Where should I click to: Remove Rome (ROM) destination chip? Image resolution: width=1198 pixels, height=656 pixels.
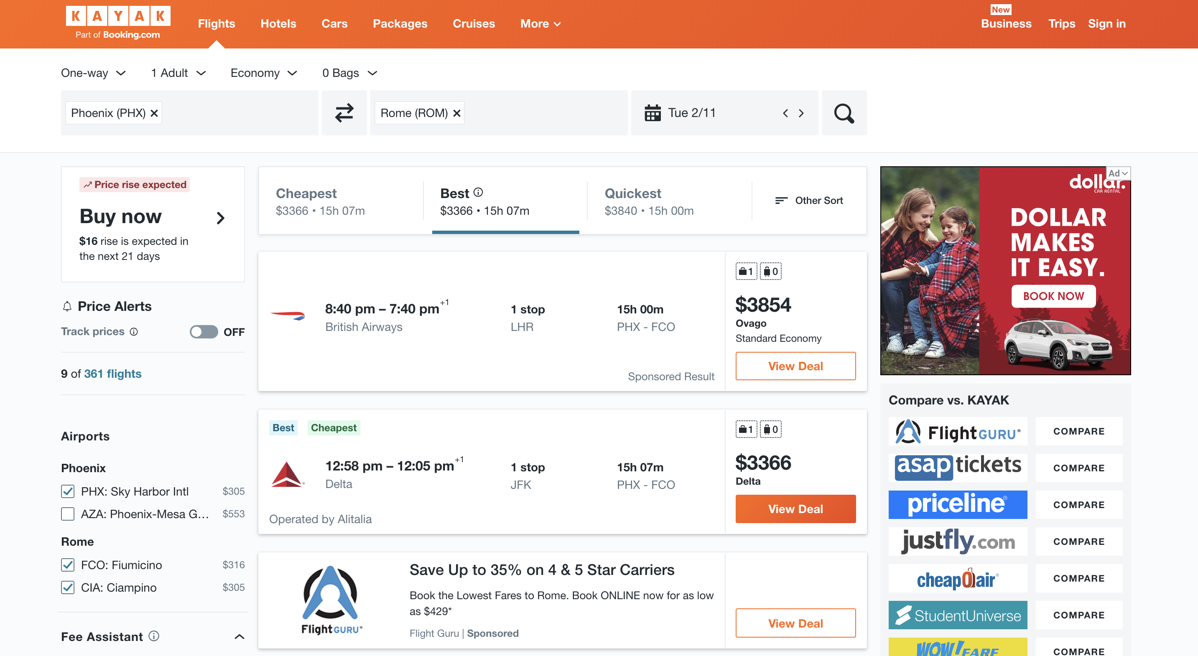point(457,113)
